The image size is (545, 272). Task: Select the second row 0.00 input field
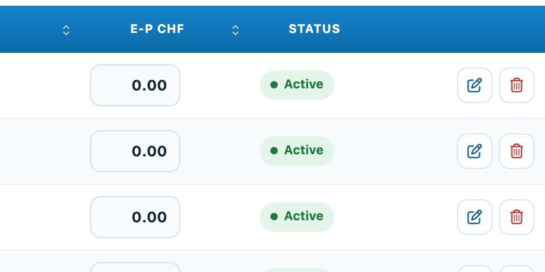135,151
